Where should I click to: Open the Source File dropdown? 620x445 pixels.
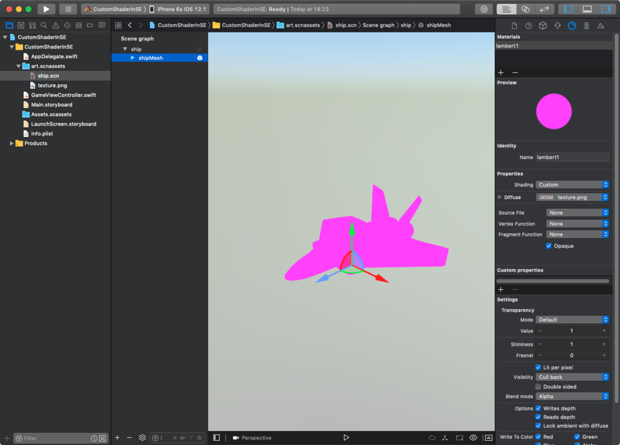click(x=577, y=213)
